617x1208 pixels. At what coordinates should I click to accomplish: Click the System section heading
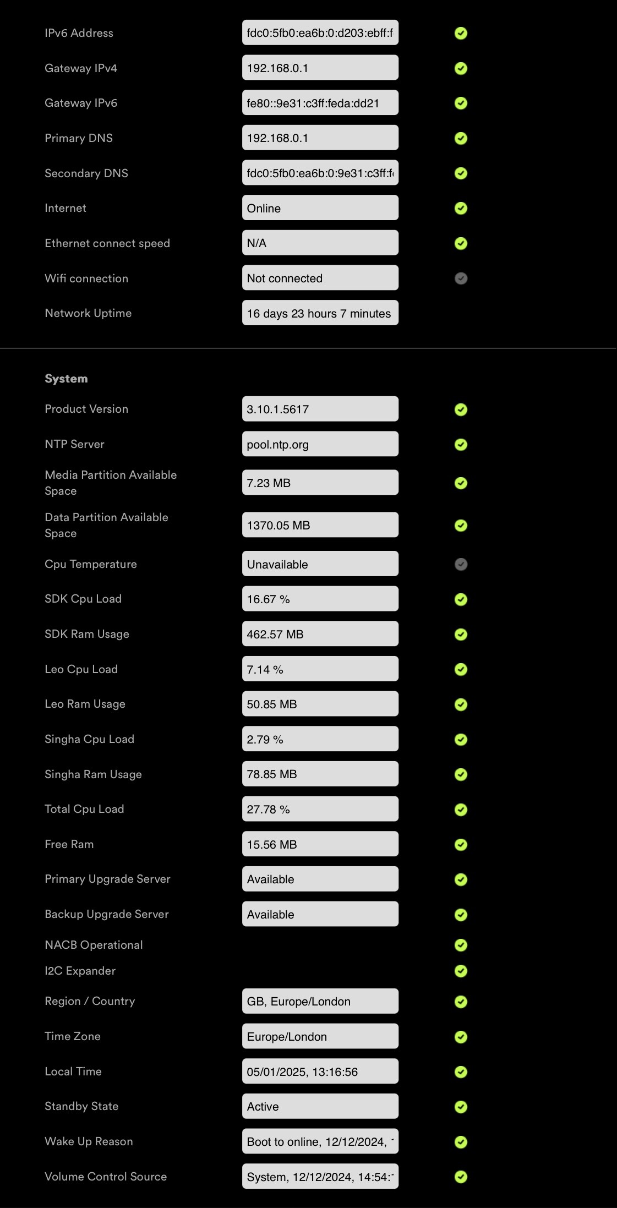(x=66, y=379)
